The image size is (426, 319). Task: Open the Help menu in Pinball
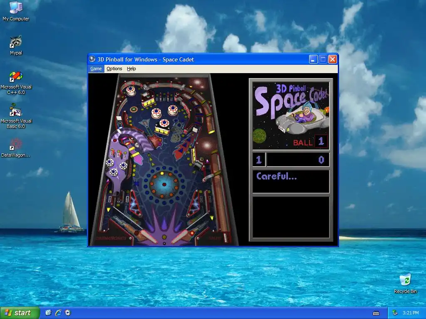pyautogui.click(x=131, y=69)
